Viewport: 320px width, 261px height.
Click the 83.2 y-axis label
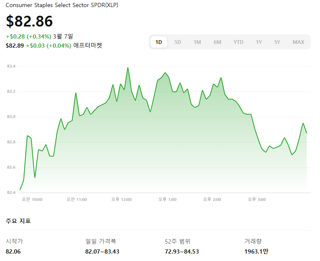pos(11,91)
